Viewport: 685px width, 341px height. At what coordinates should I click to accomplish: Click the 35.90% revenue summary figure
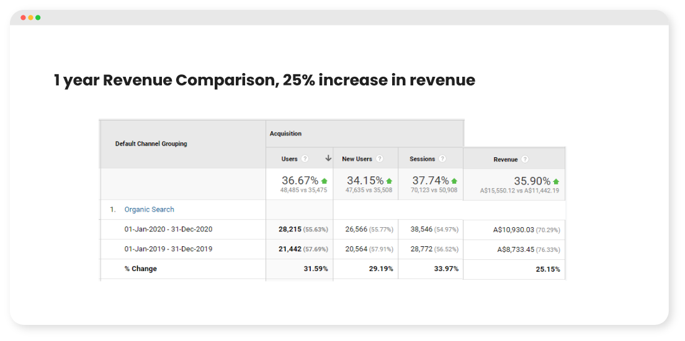click(x=532, y=181)
